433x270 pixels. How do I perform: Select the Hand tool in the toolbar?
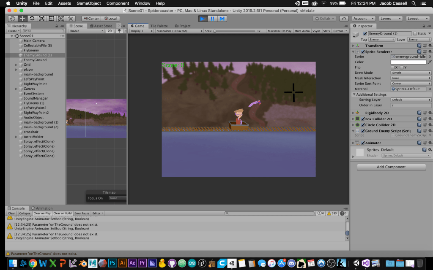(13, 19)
